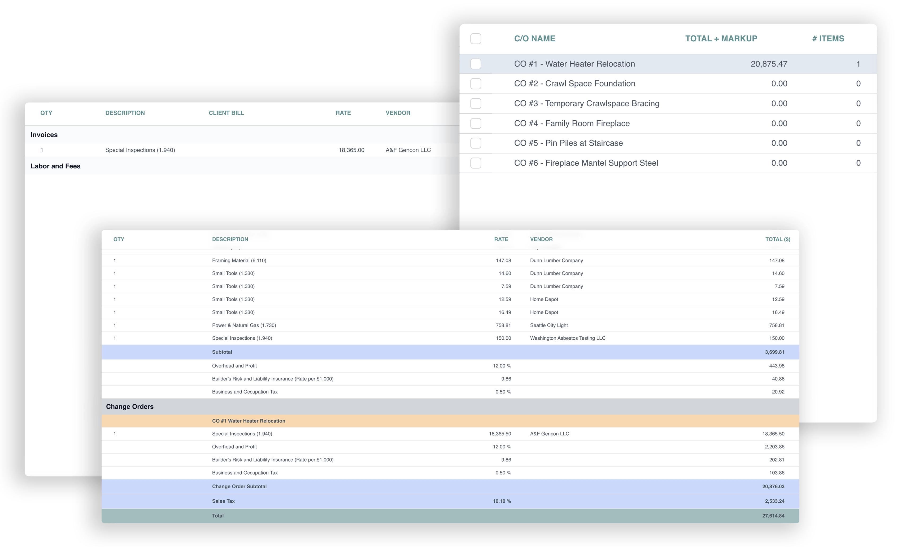Toggle checkbox for CO #3 Temporary Crawlspace Bracing

coord(476,104)
